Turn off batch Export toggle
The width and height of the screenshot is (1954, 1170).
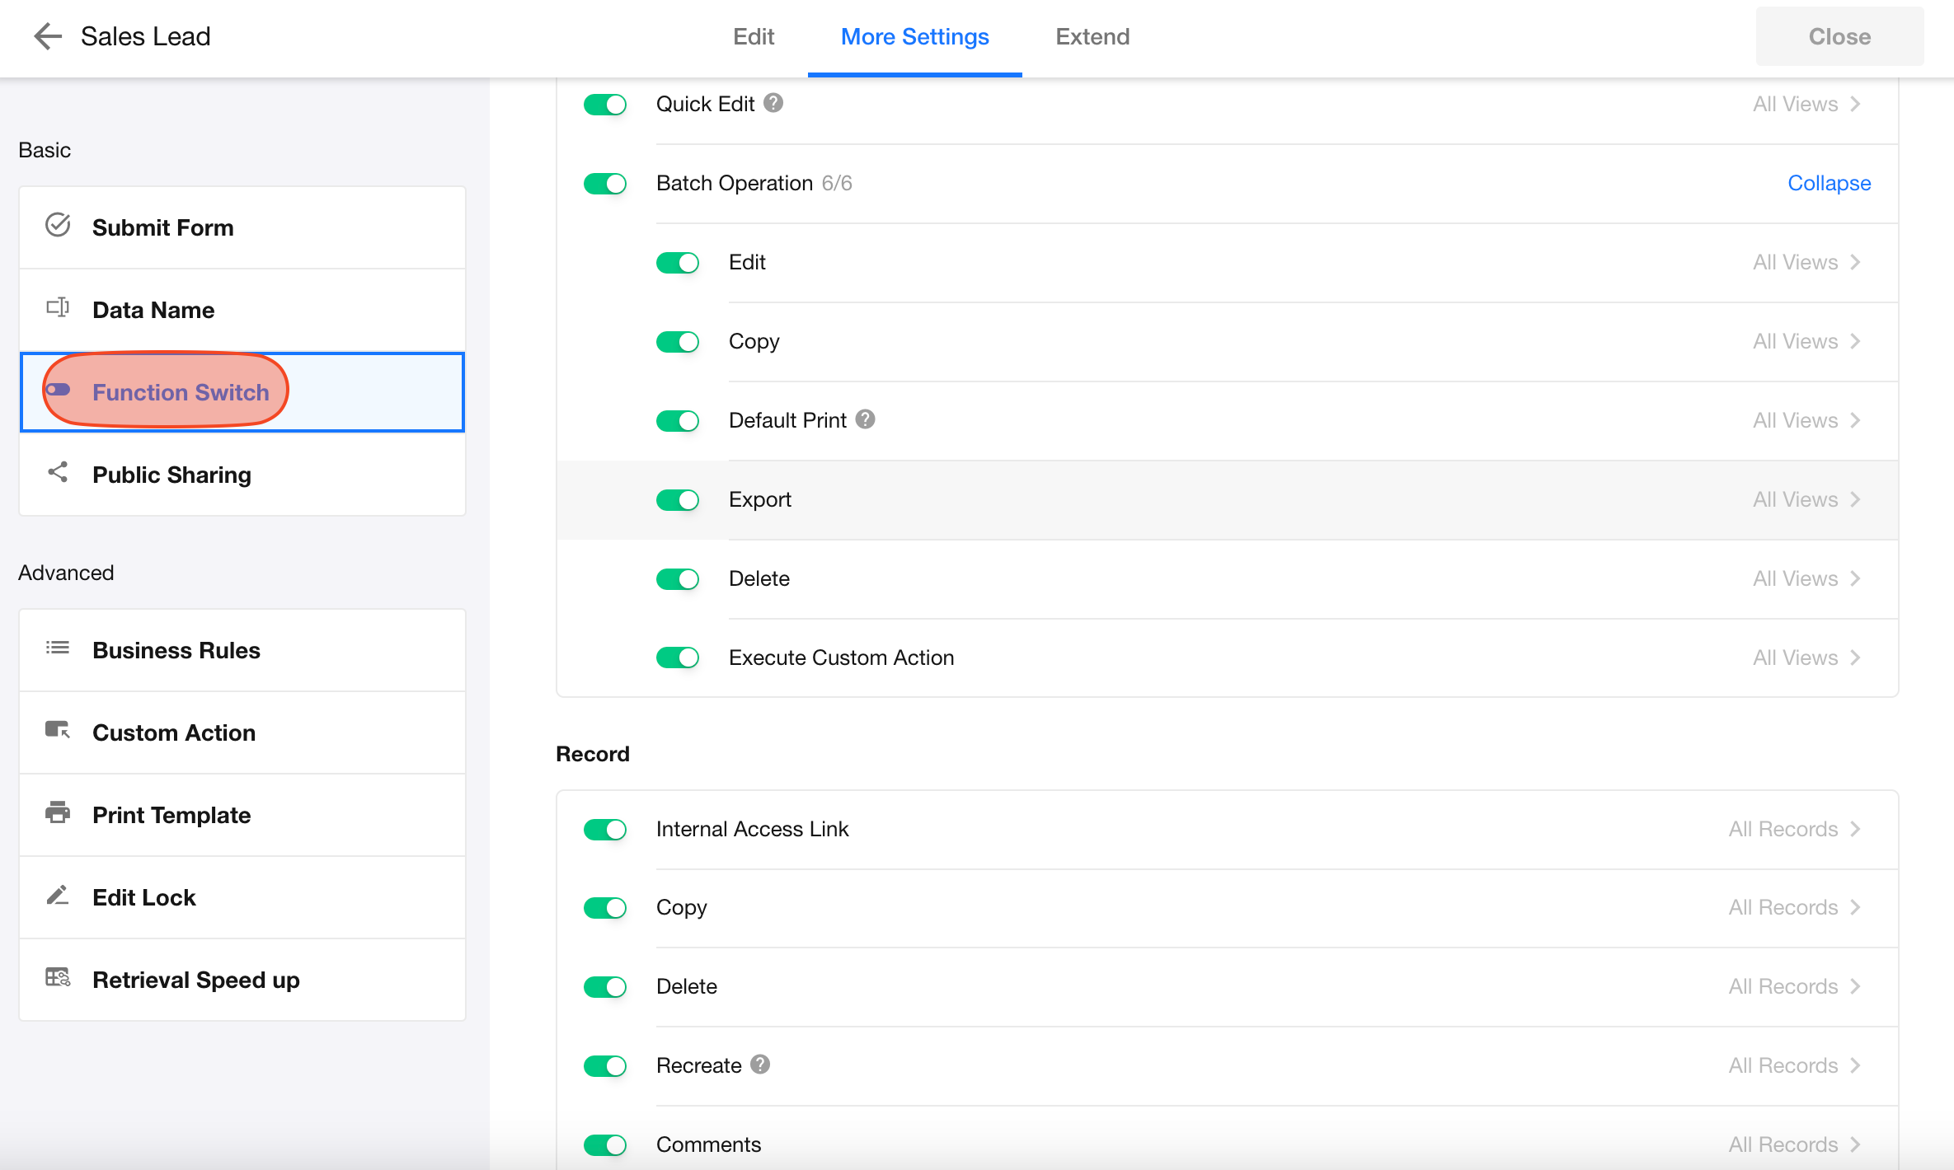[678, 499]
